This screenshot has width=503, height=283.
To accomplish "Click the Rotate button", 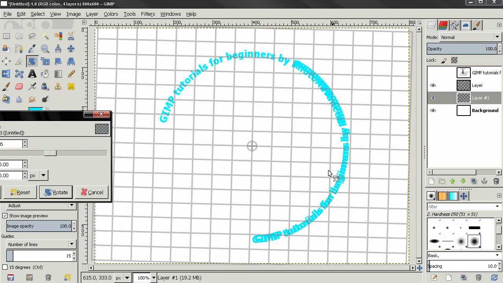I will 56,192.
